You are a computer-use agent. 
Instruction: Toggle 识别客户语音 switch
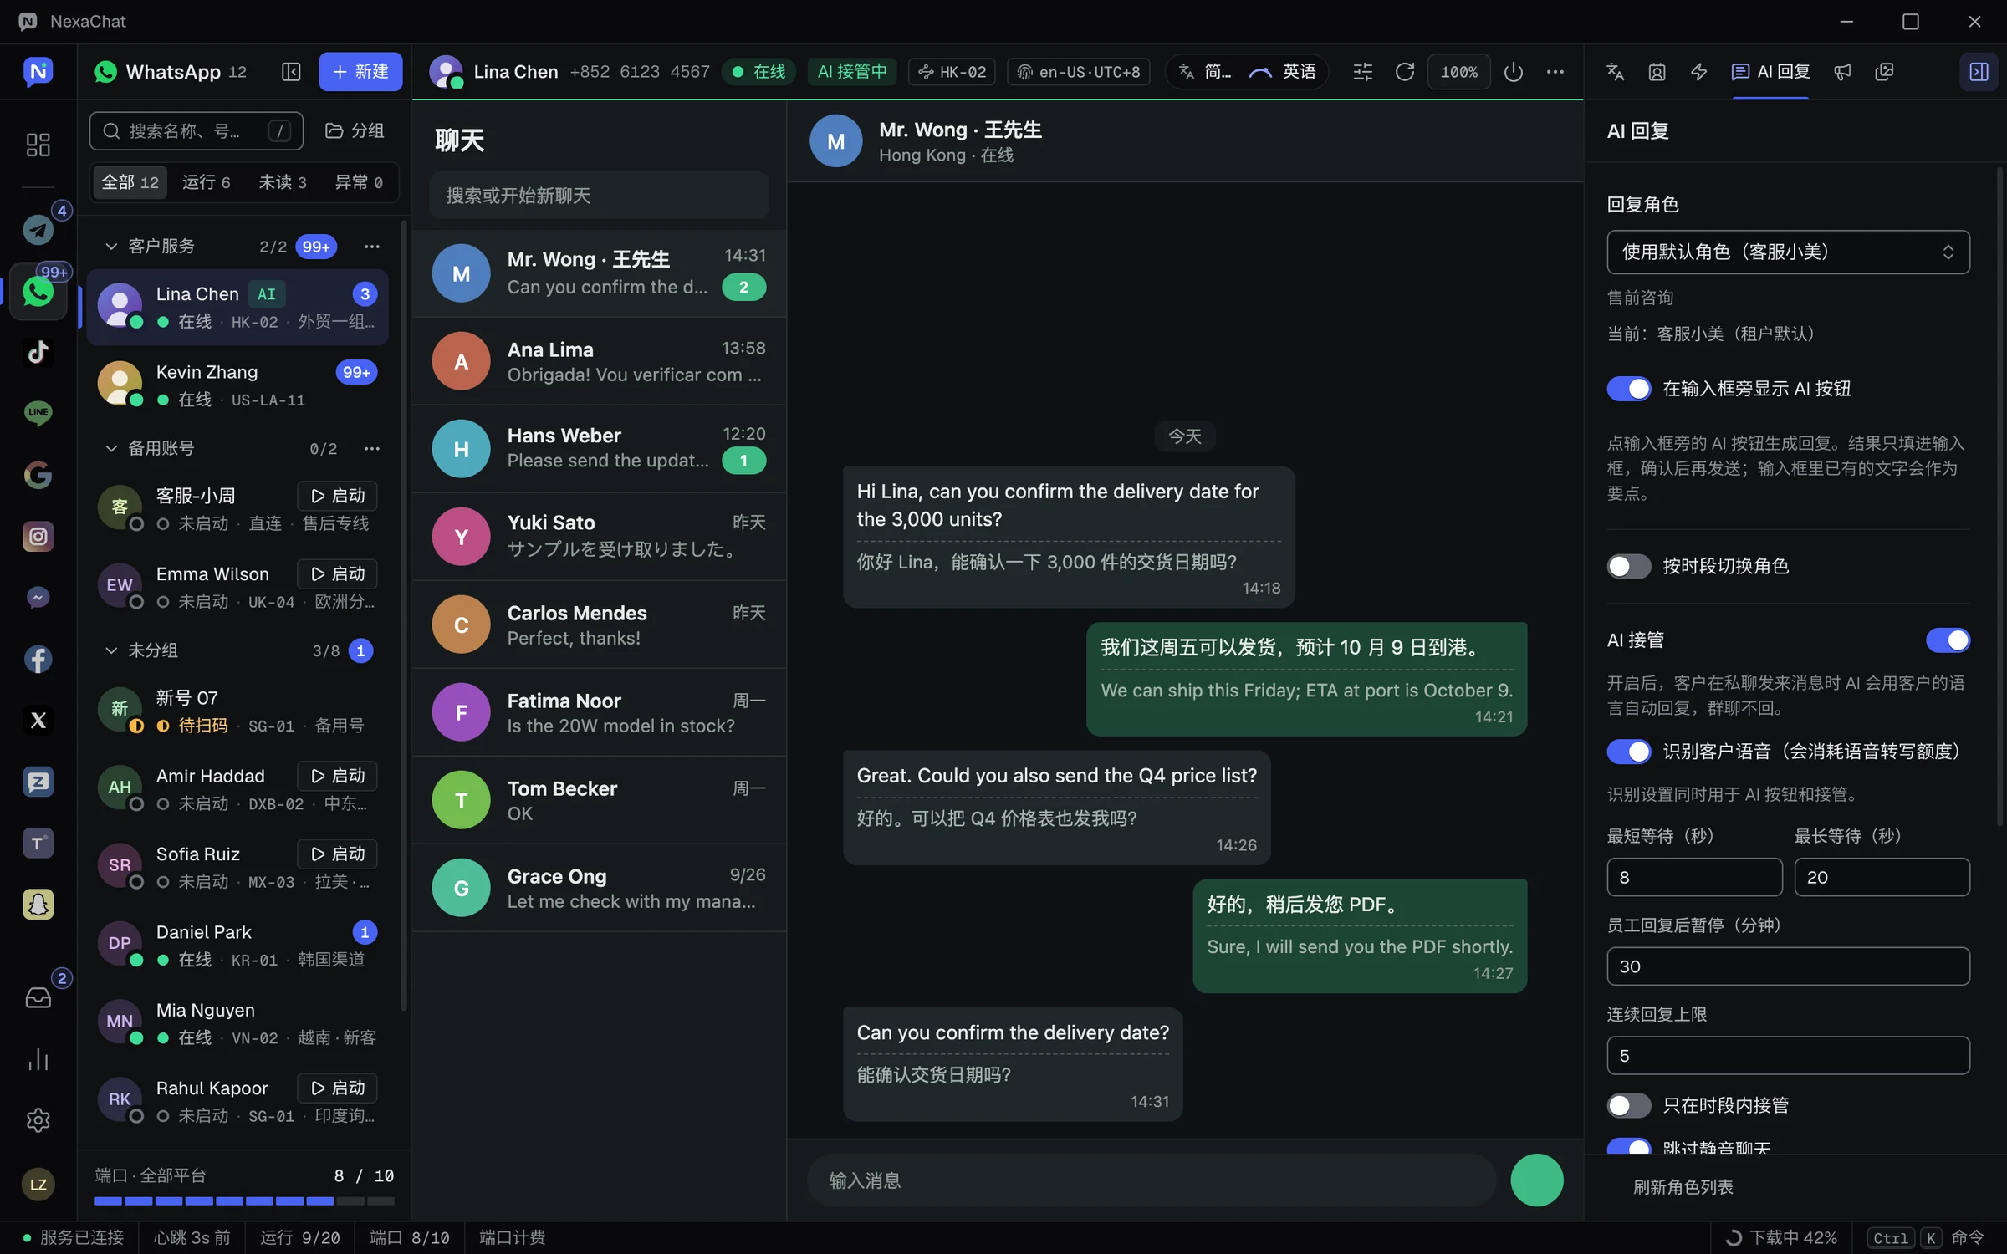click(1628, 752)
